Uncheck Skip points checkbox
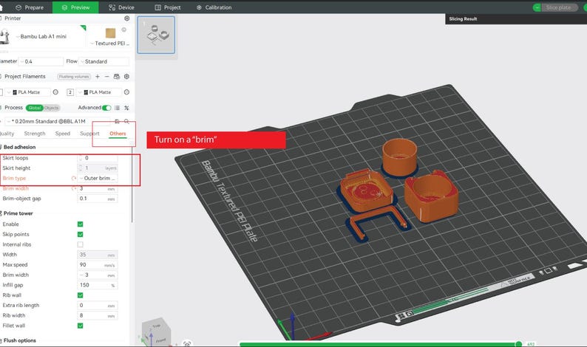The width and height of the screenshot is (587, 347). (x=80, y=234)
